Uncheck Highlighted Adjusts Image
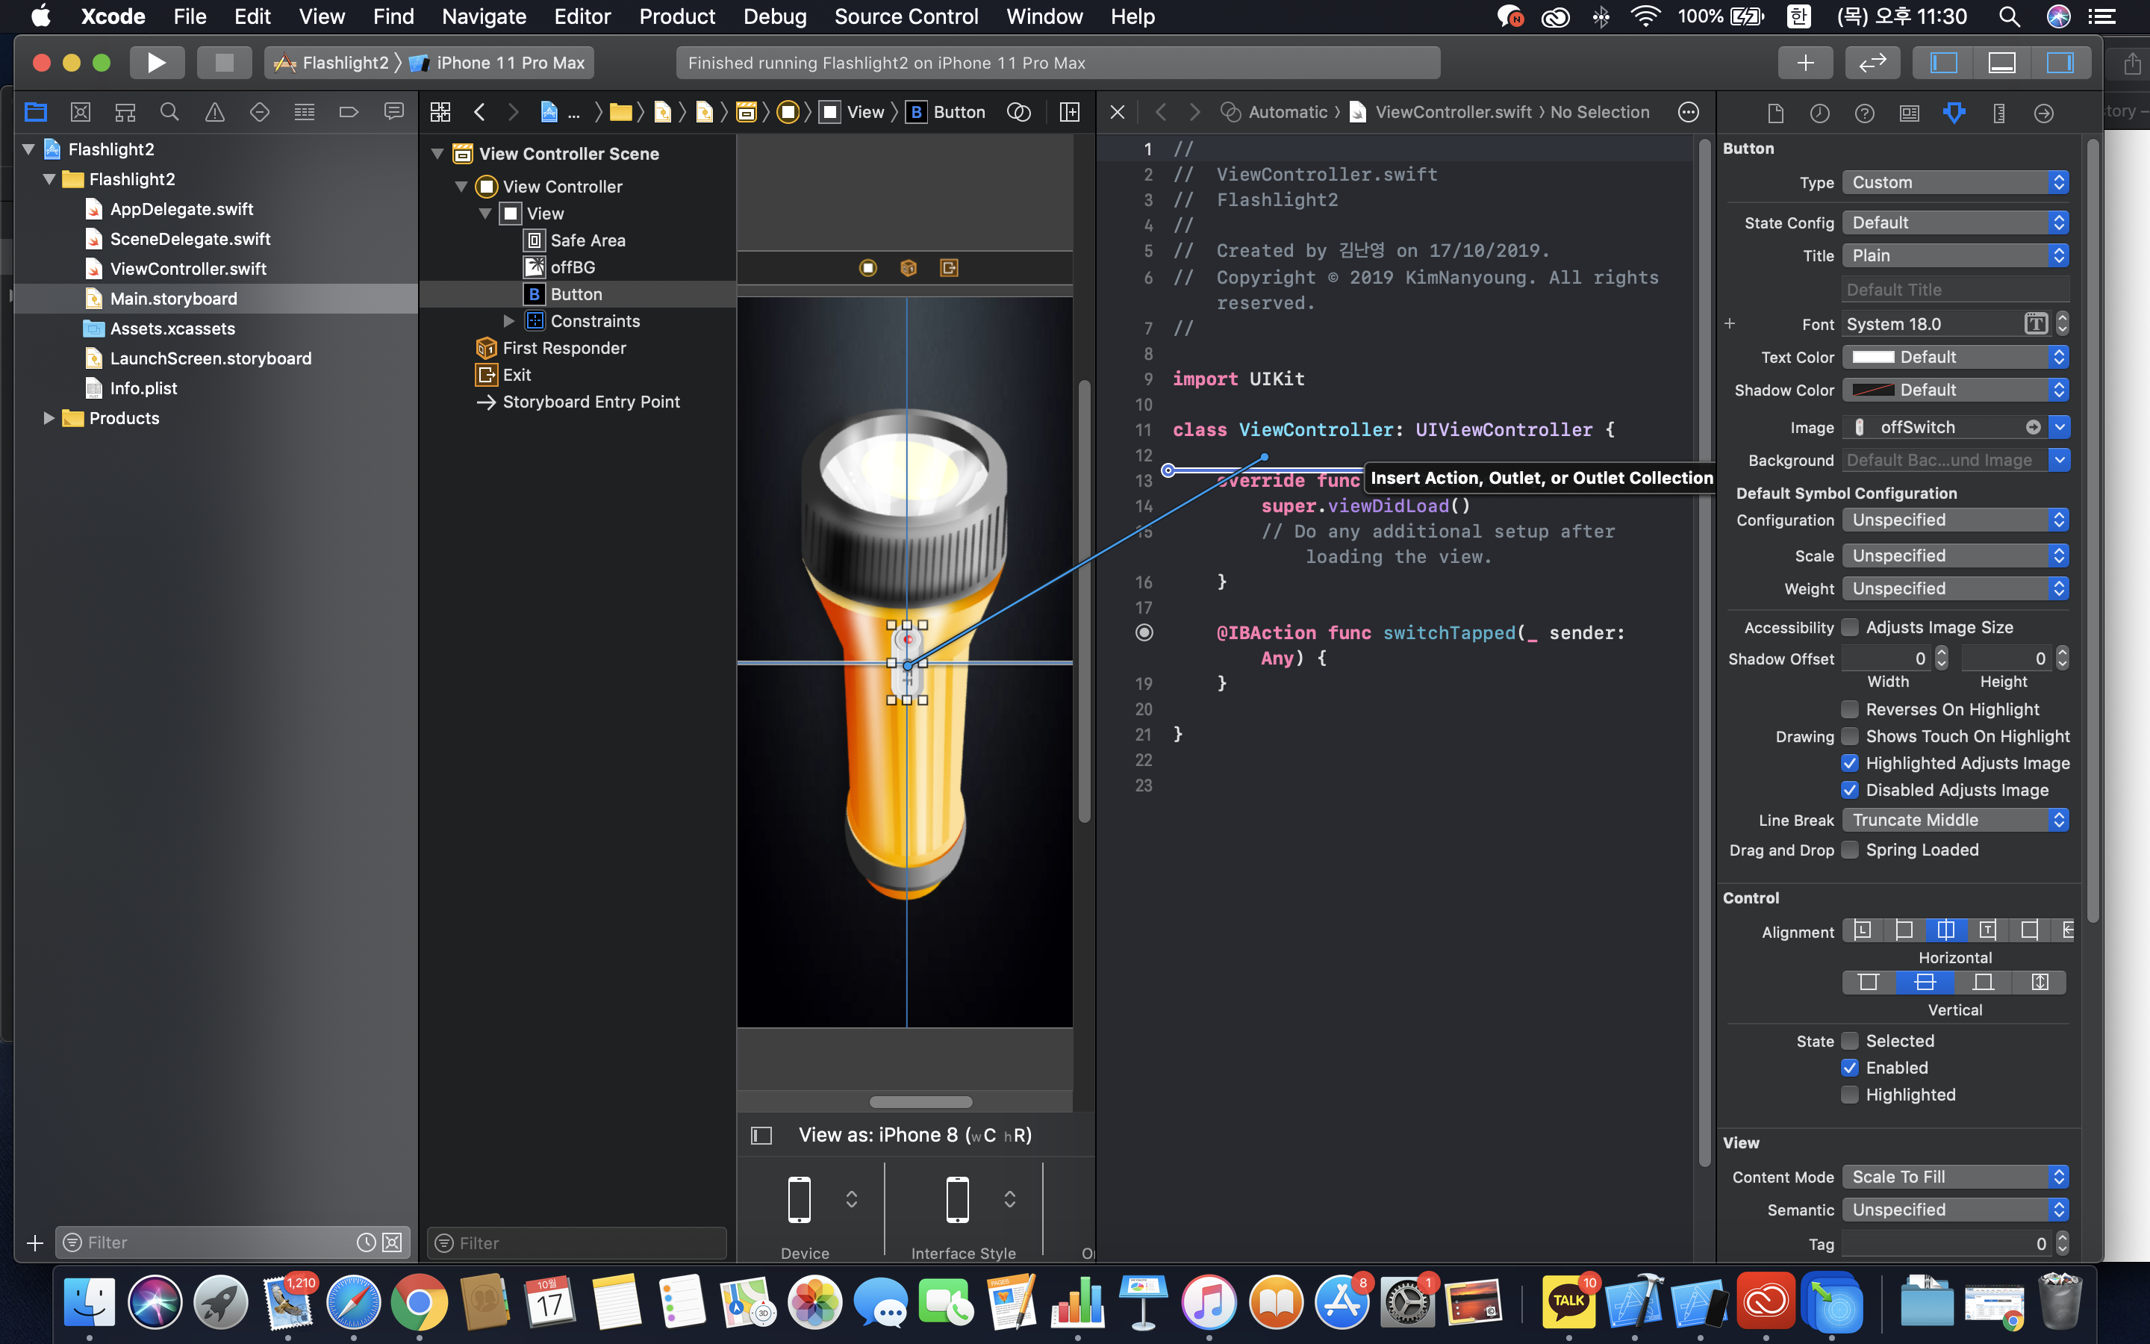Viewport: 2150px width, 1344px height. coord(1850,762)
